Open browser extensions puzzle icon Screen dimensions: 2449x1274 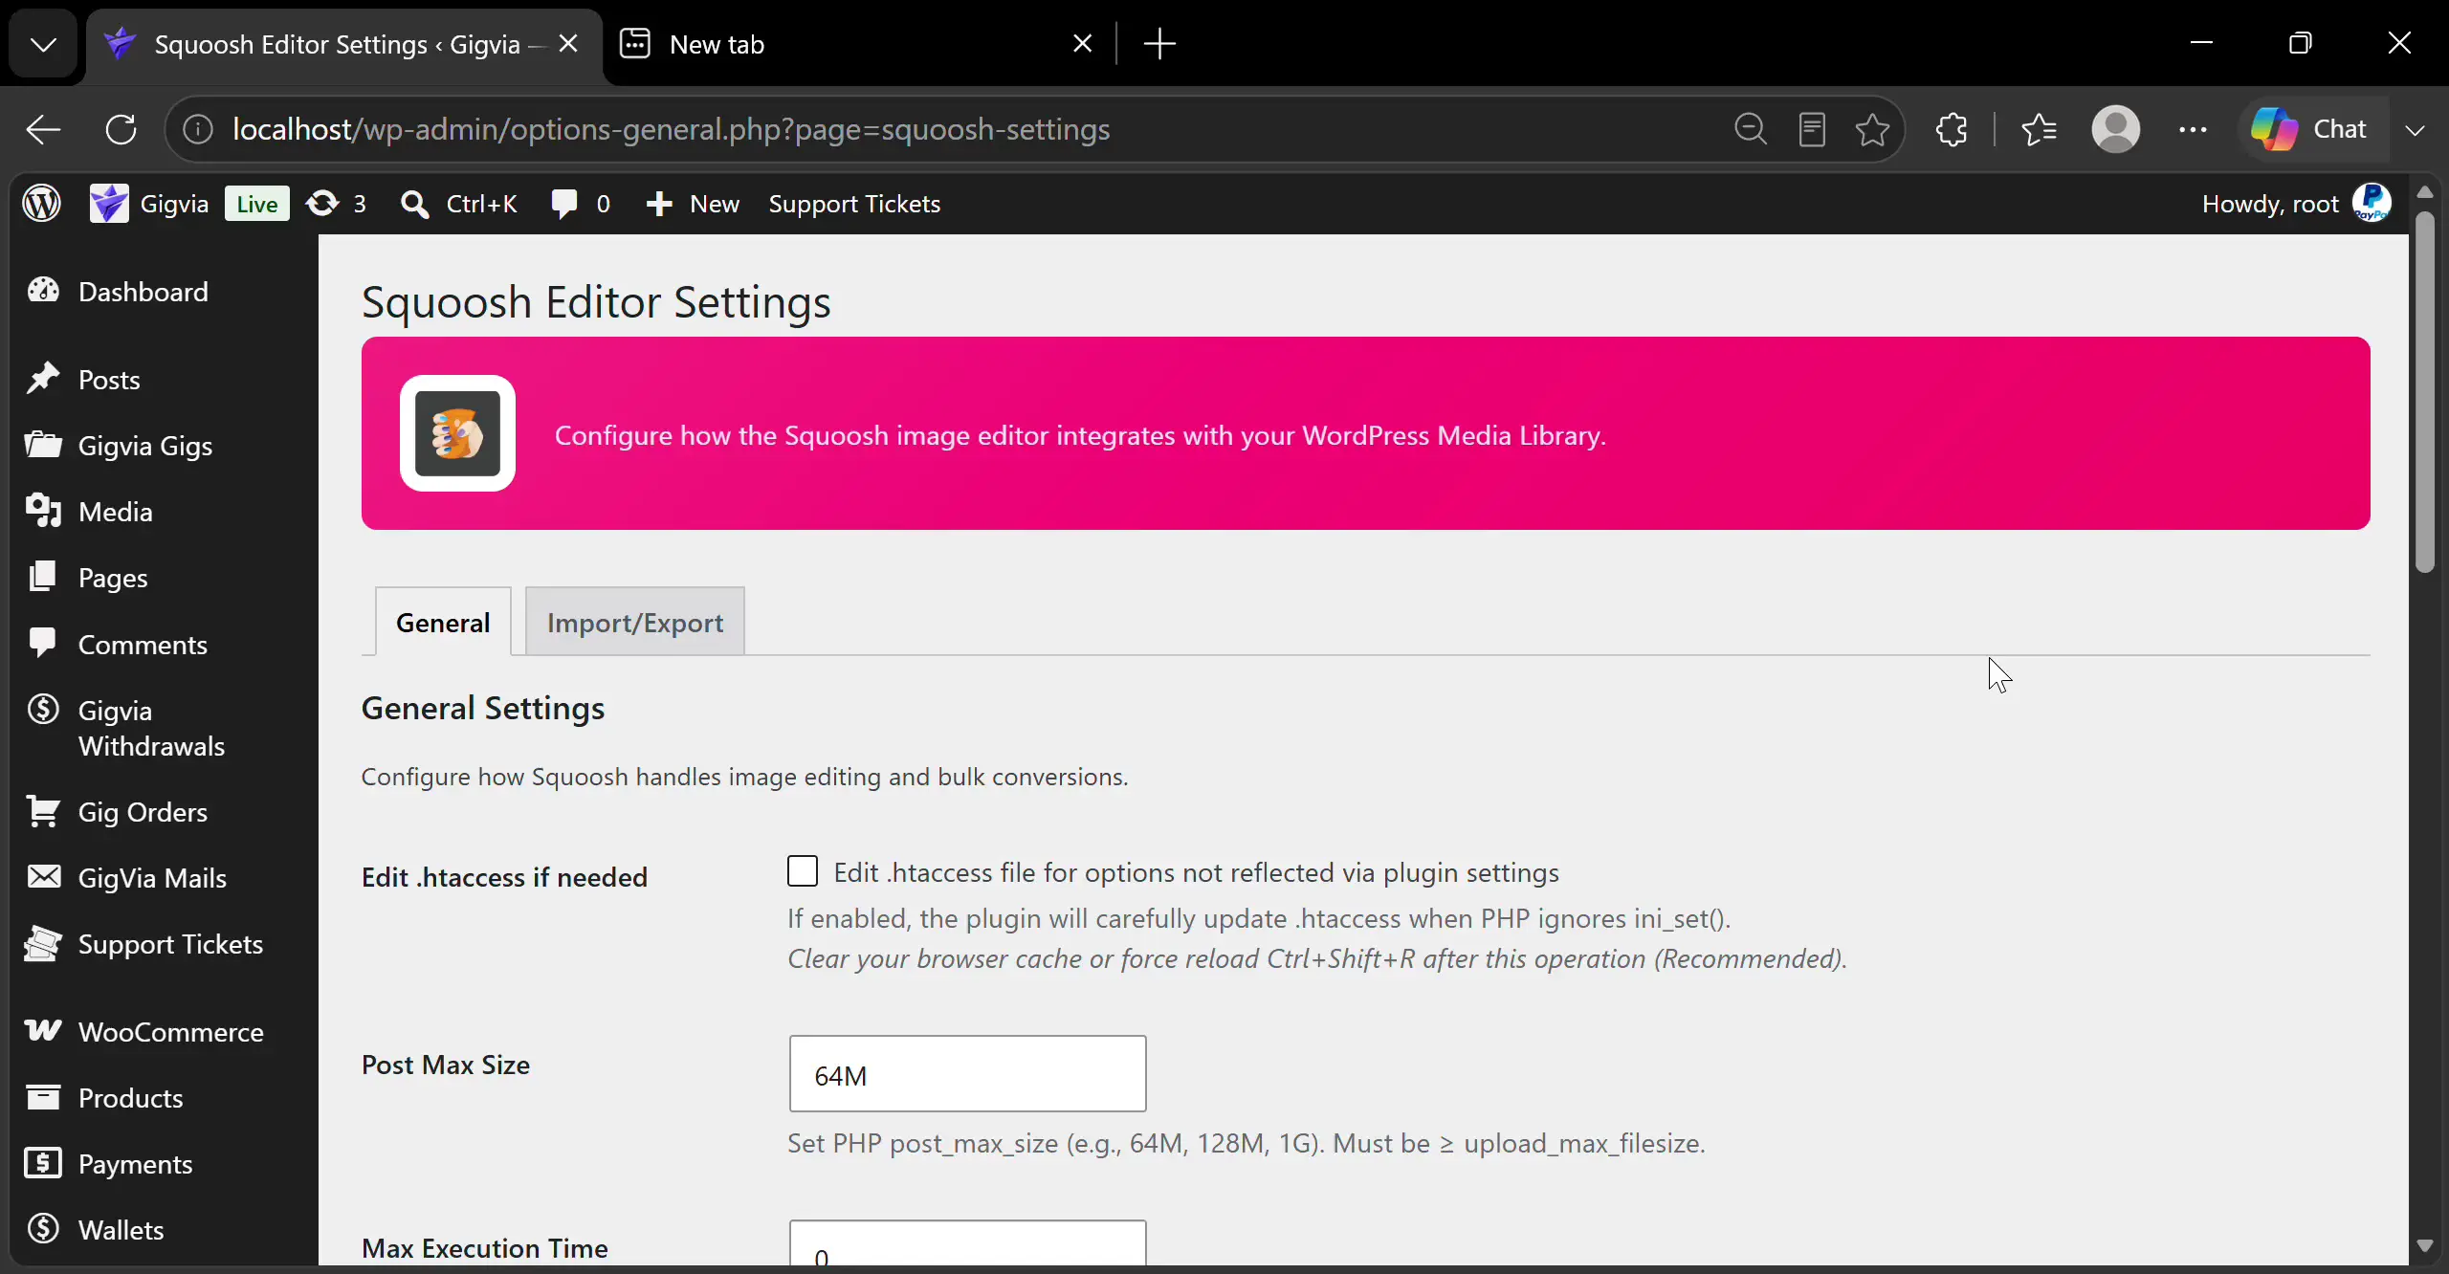(1952, 129)
